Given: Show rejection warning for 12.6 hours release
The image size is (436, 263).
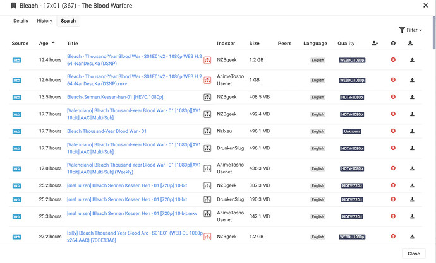Looking at the screenshot, I should pos(393,80).
